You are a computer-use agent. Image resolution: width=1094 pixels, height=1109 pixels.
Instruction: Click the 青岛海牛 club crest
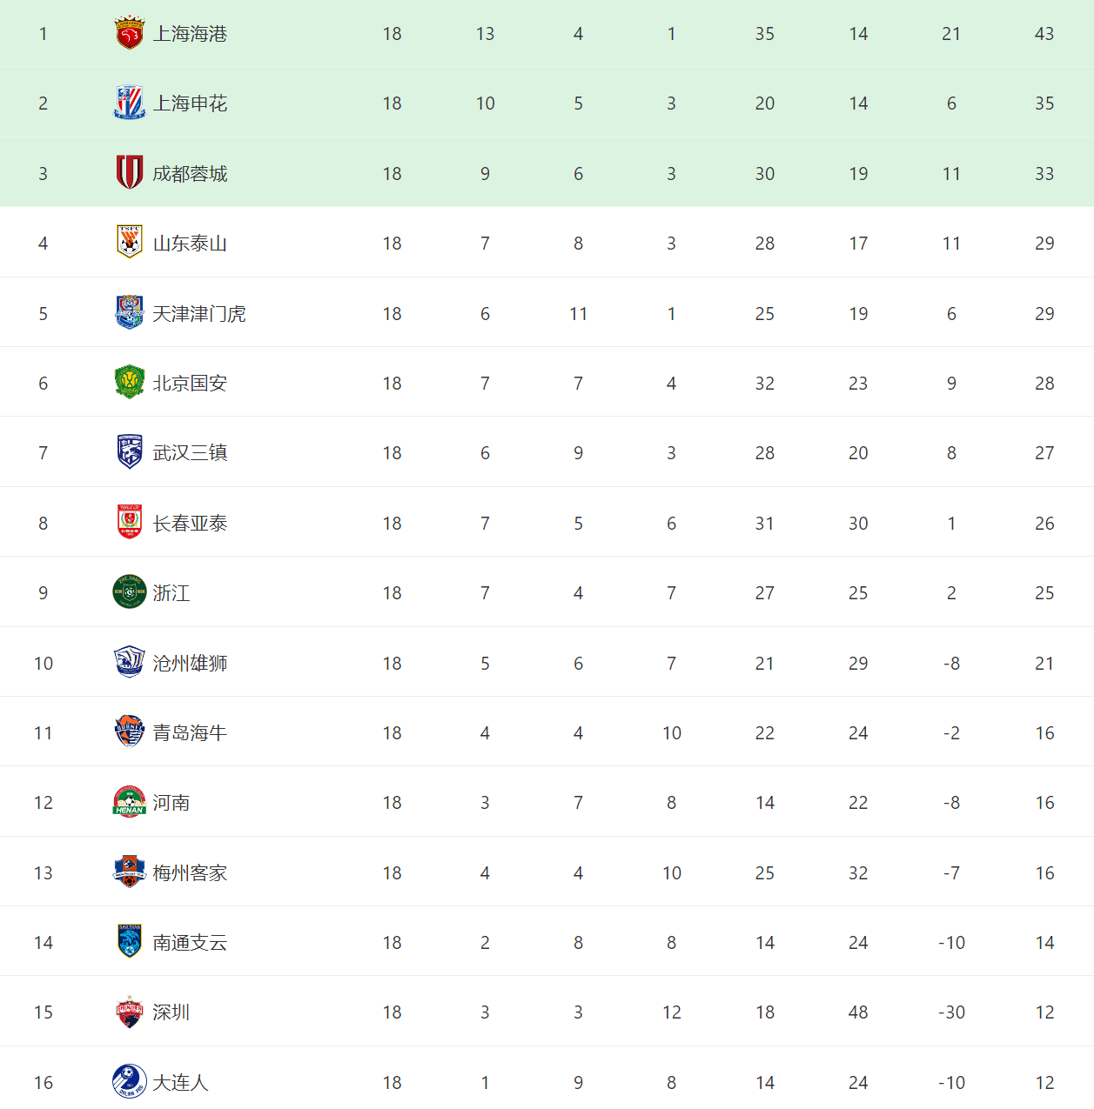point(130,732)
